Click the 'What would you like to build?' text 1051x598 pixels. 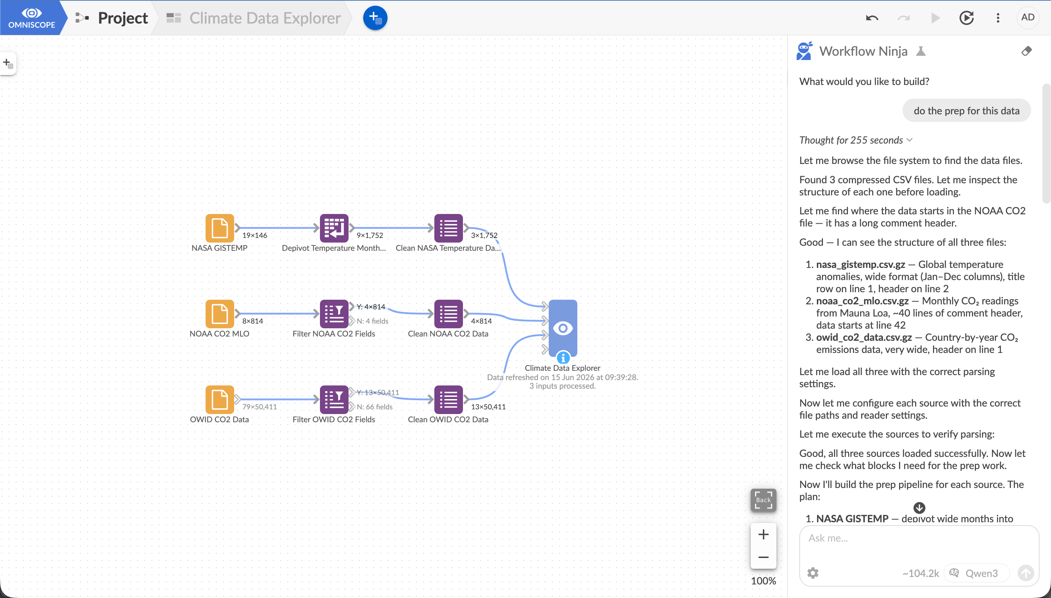(x=864, y=81)
